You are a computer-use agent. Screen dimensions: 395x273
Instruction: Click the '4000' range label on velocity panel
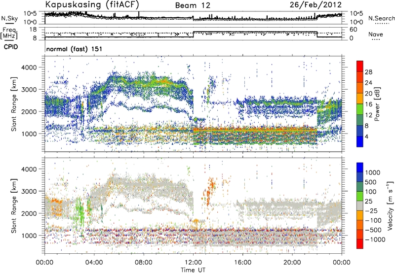click(29, 169)
